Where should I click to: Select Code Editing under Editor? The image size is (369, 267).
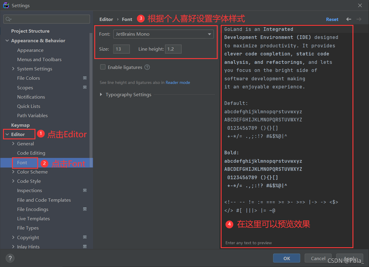pyautogui.click(x=31, y=153)
